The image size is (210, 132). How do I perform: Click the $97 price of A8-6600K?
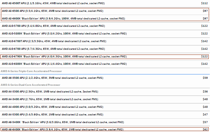[205, 18]
